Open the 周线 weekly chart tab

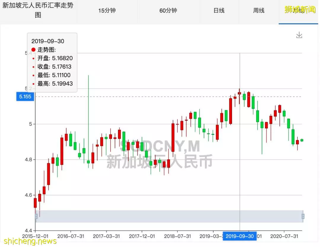coord(259,10)
